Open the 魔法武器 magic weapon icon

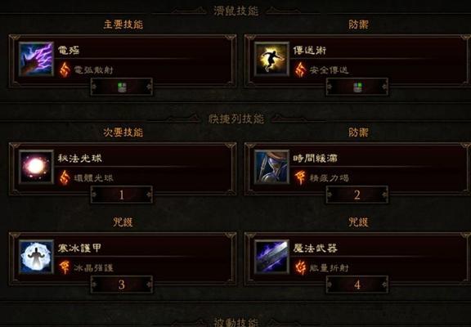[271, 257]
